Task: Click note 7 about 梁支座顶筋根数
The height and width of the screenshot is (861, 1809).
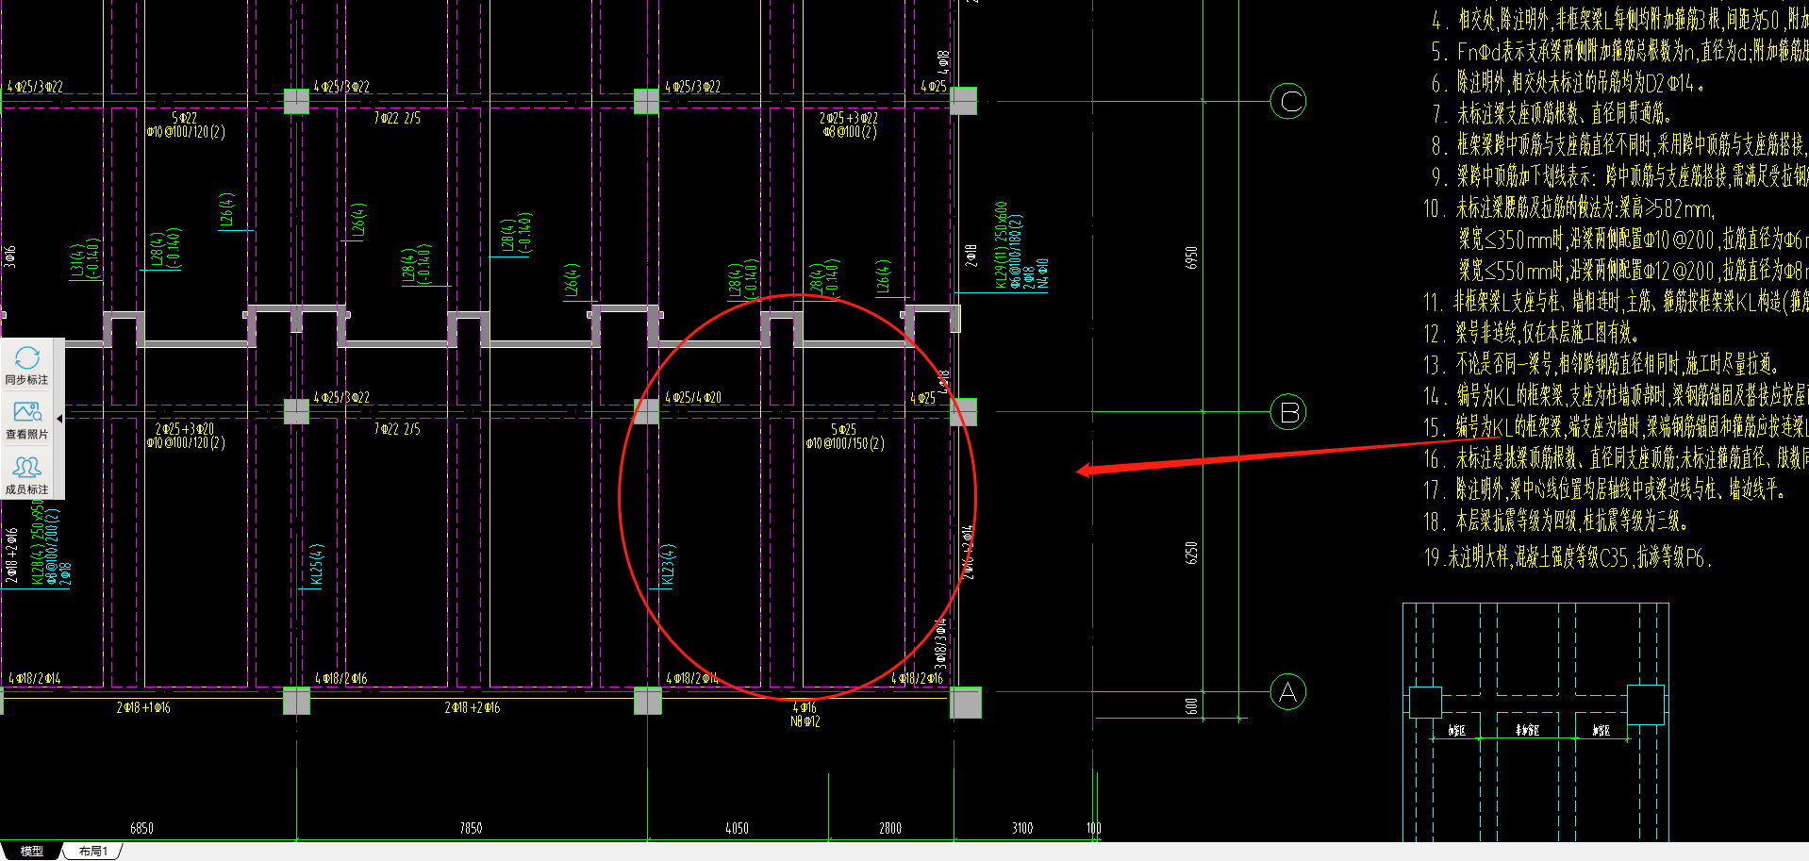Action: [1552, 114]
